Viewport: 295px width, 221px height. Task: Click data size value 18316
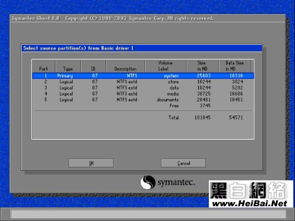coord(236,76)
